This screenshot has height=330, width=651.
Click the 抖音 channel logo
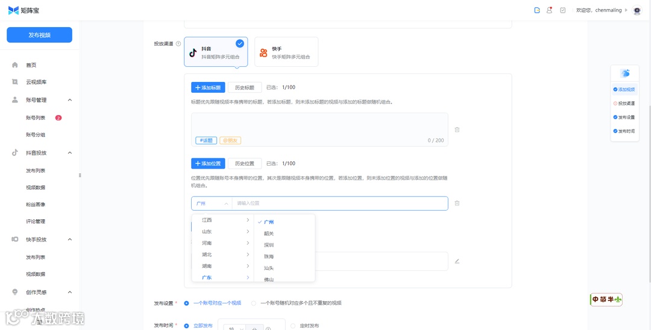pyautogui.click(x=193, y=52)
